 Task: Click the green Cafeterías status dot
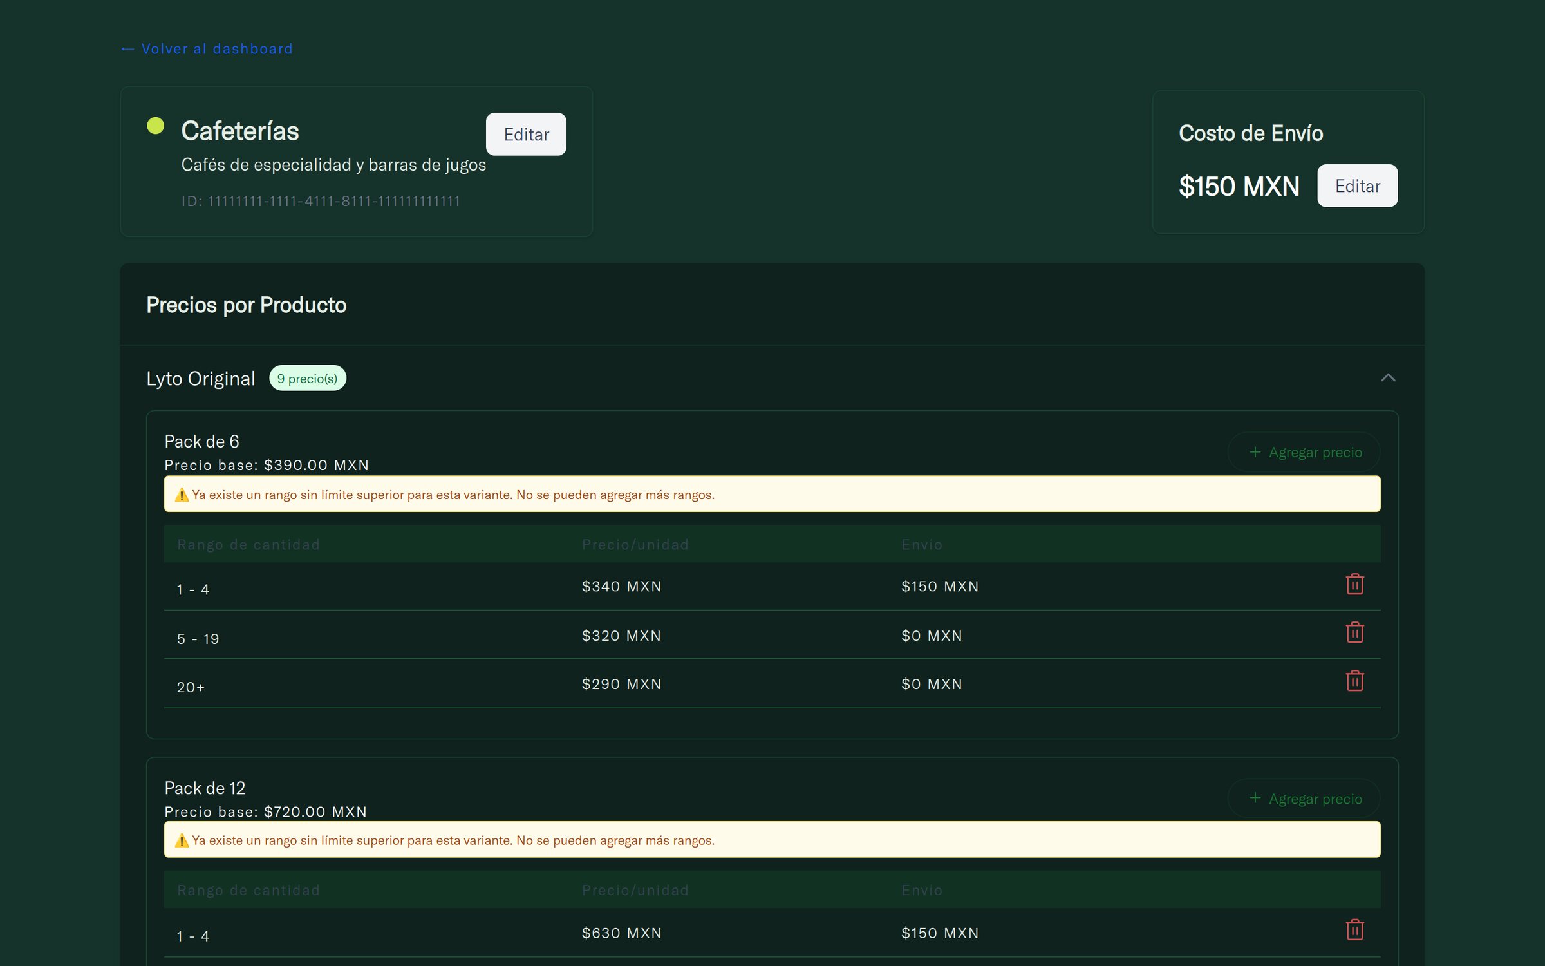tap(155, 125)
